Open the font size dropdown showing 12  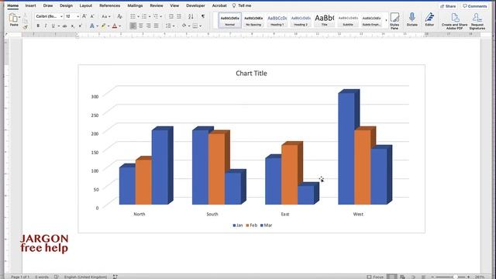(x=77, y=16)
